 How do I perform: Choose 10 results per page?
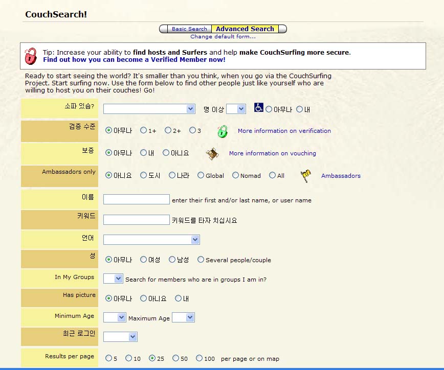128,358
